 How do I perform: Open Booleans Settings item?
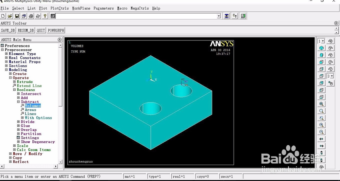[x=30, y=138]
